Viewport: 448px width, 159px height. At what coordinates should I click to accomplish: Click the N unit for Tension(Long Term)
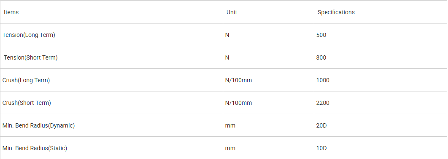pos(227,35)
